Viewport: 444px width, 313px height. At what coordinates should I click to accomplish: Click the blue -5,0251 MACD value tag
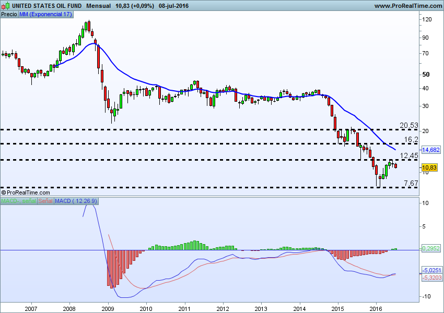tap(431, 270)
